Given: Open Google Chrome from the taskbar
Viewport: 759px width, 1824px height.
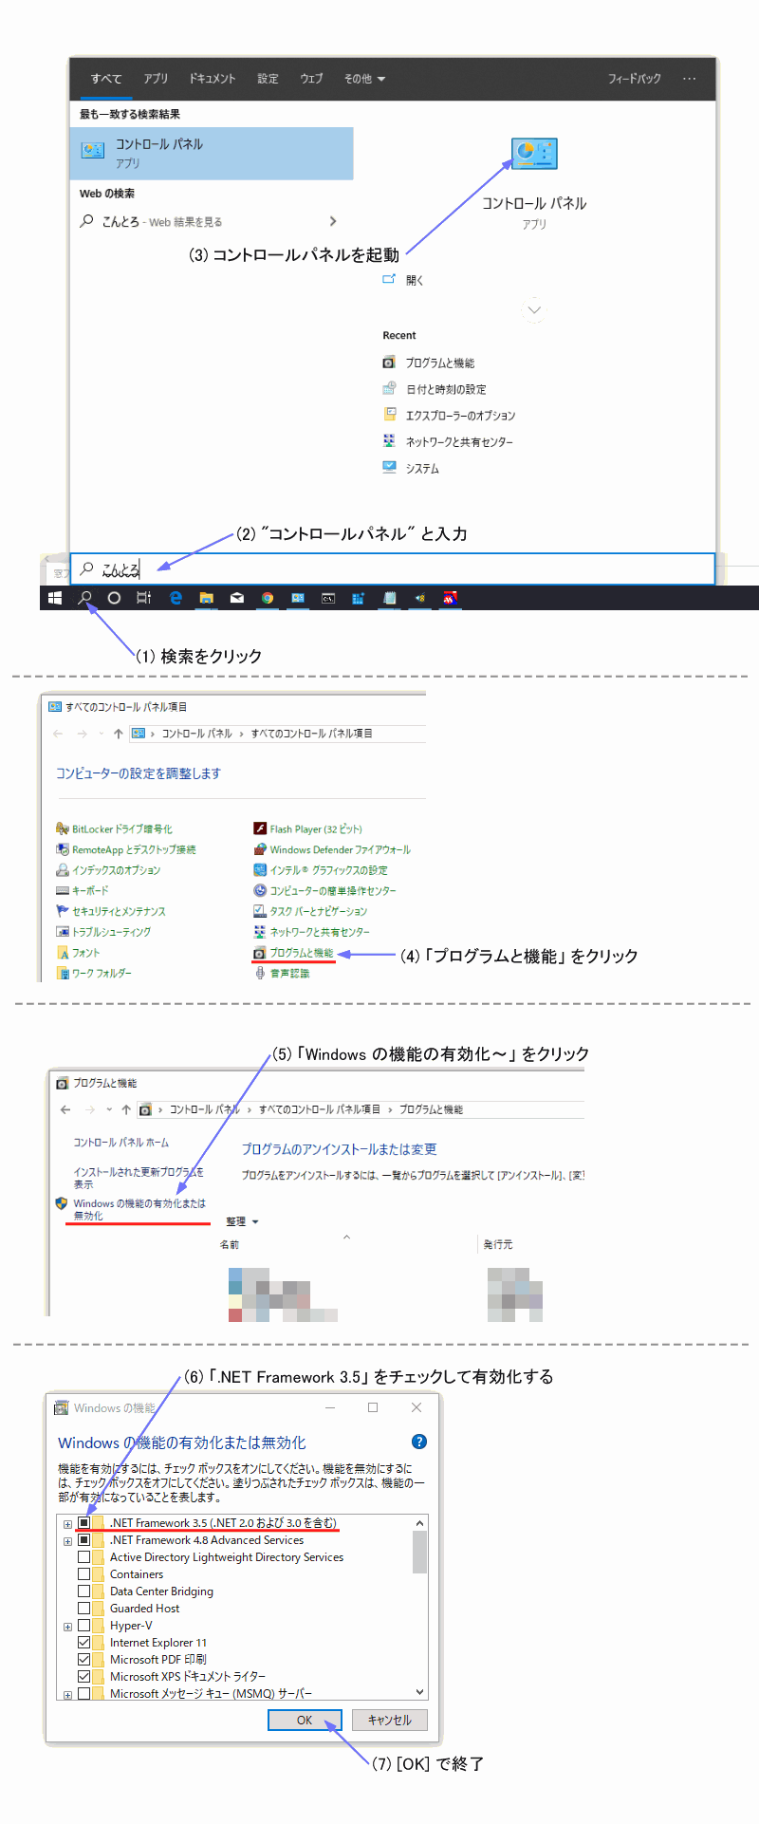Looking at the screenshot, I should click(x=268, y=598).
